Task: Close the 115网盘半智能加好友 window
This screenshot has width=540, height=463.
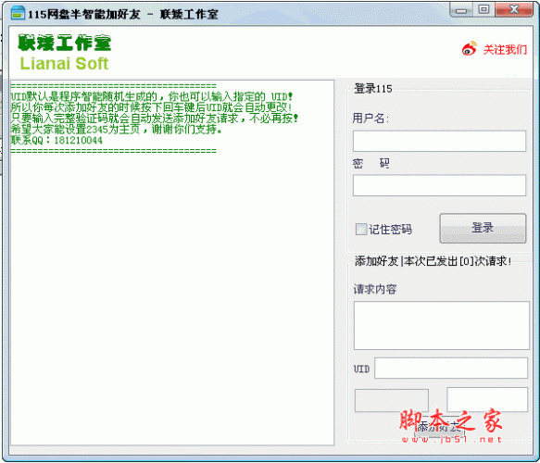Action: (x=514, y=9)
